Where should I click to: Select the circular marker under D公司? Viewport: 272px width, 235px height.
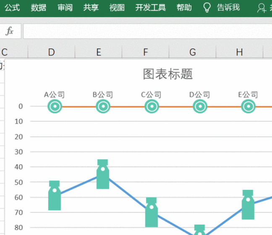click(x=200, y=106)
